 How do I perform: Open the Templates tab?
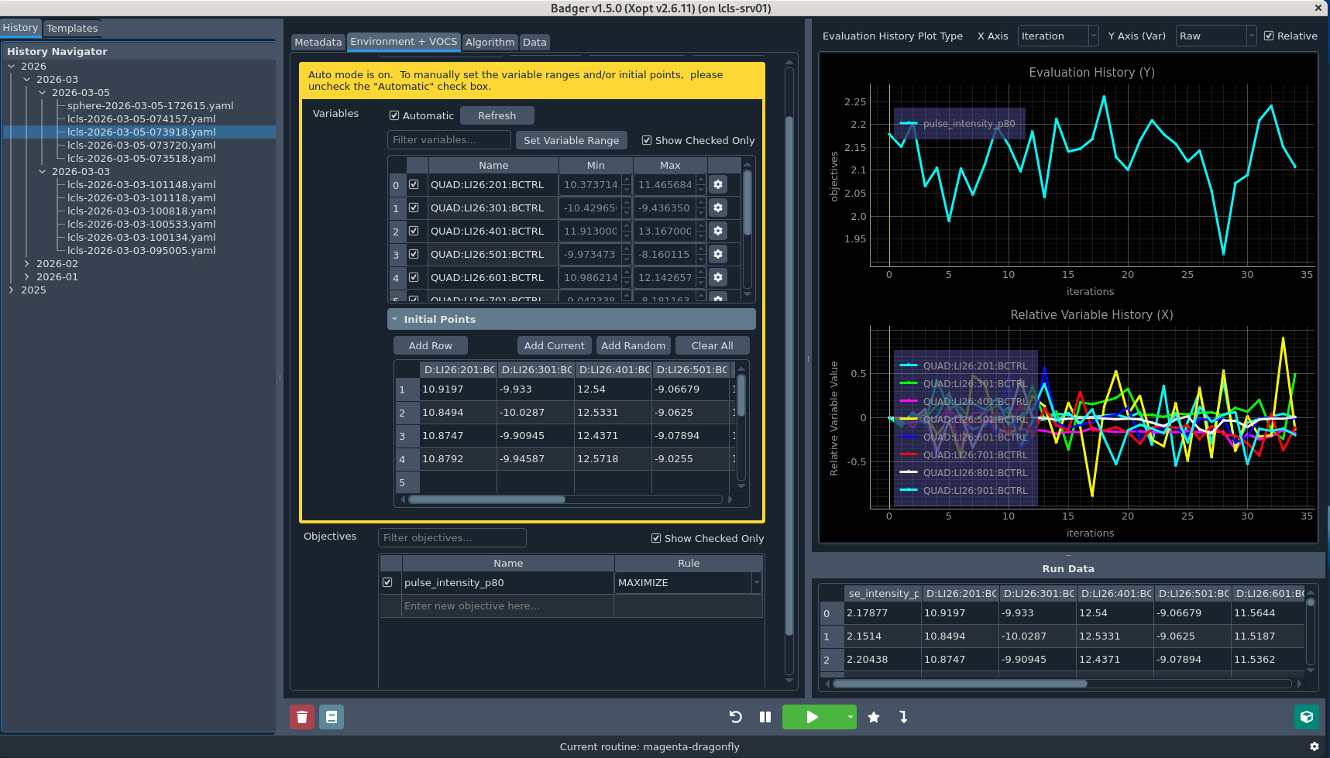(72, 29)
